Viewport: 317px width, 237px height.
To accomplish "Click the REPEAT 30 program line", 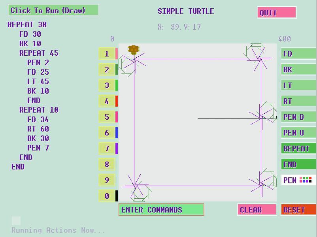I will 27,24.
